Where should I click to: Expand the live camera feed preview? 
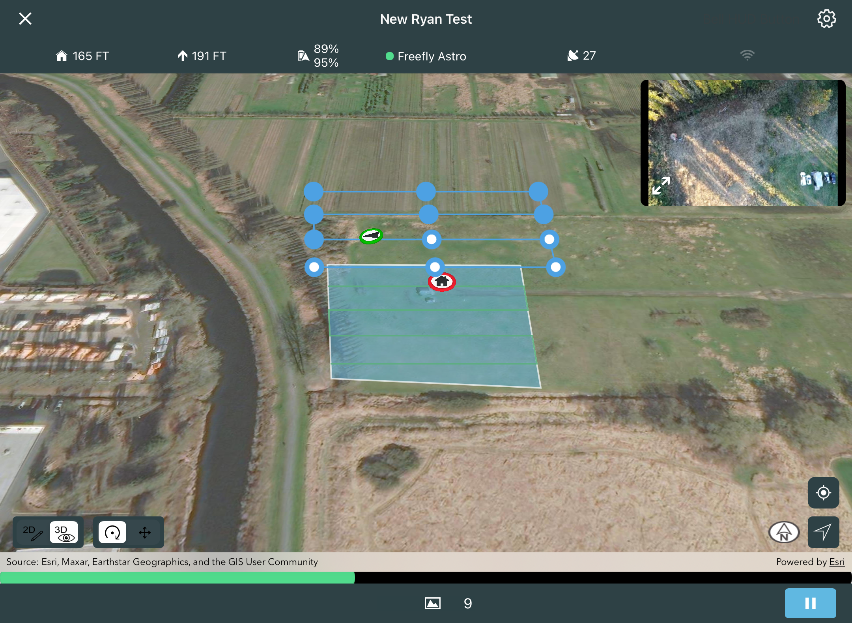661,186
